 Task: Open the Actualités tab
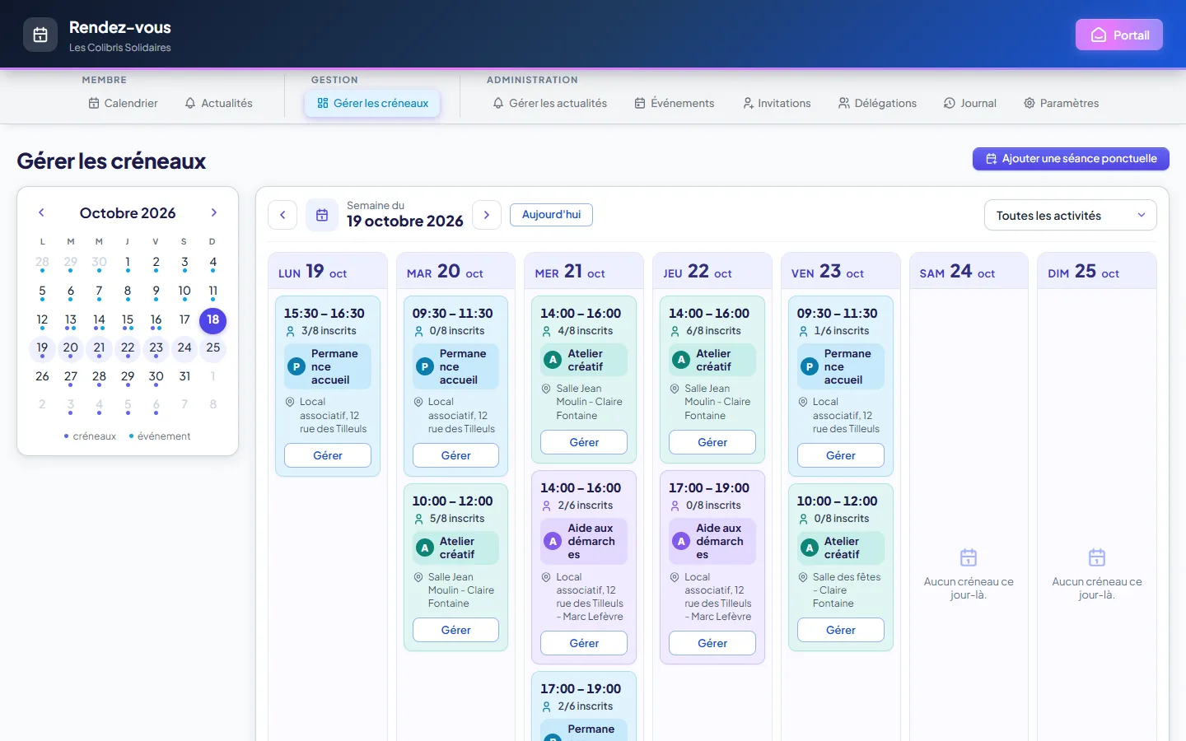click(219, 103)
